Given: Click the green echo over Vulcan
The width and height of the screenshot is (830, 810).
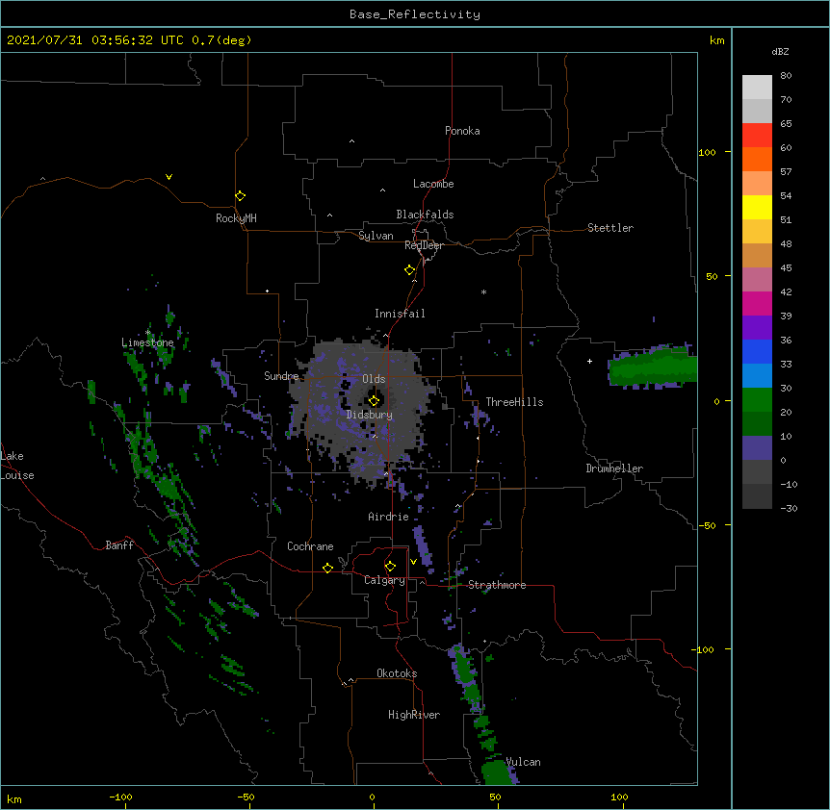Looking at the screenshot, I should pyautogui.click(x=498, y=772).
